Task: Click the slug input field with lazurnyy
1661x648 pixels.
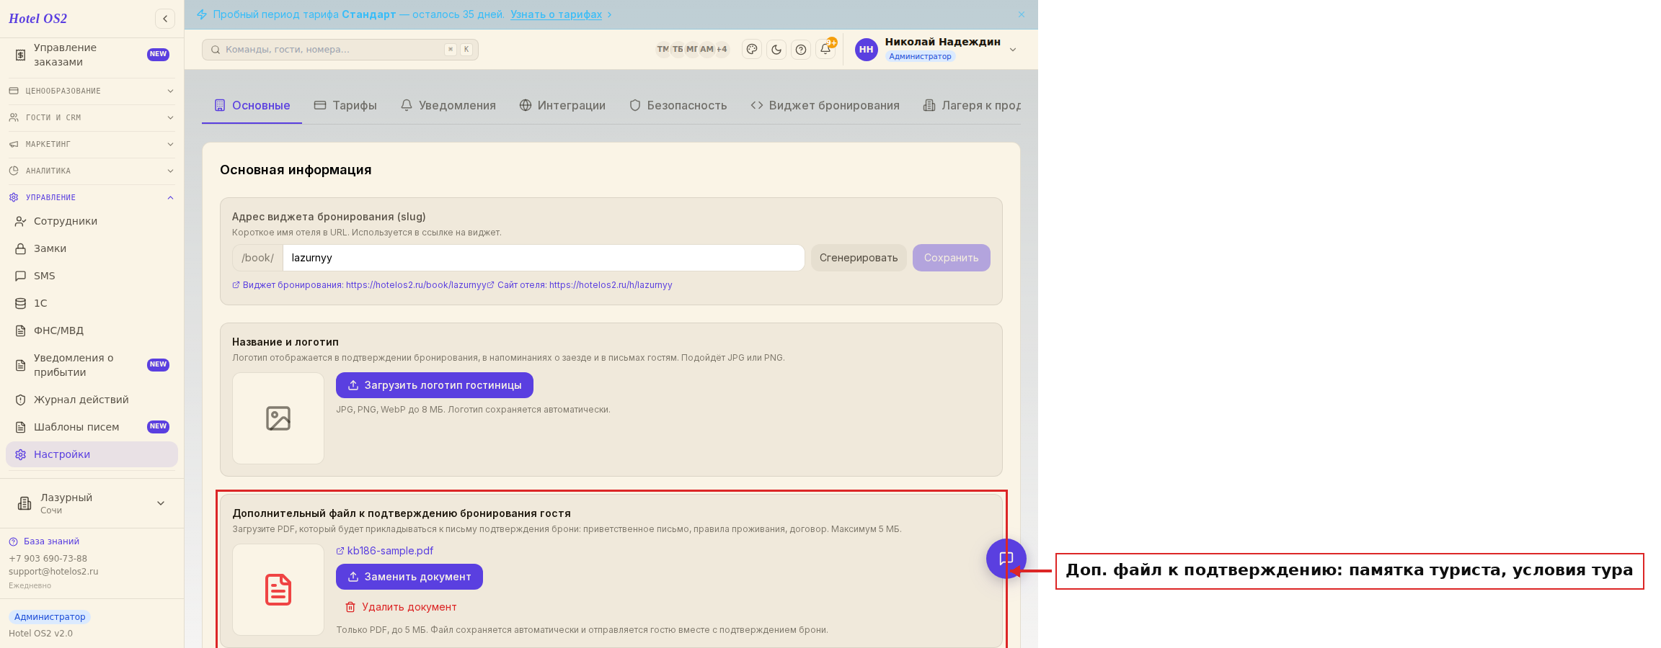Action: [544, 258]
